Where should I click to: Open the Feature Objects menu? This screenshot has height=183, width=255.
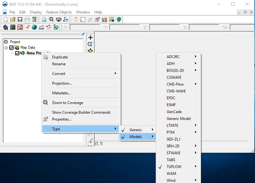point(59,12)
